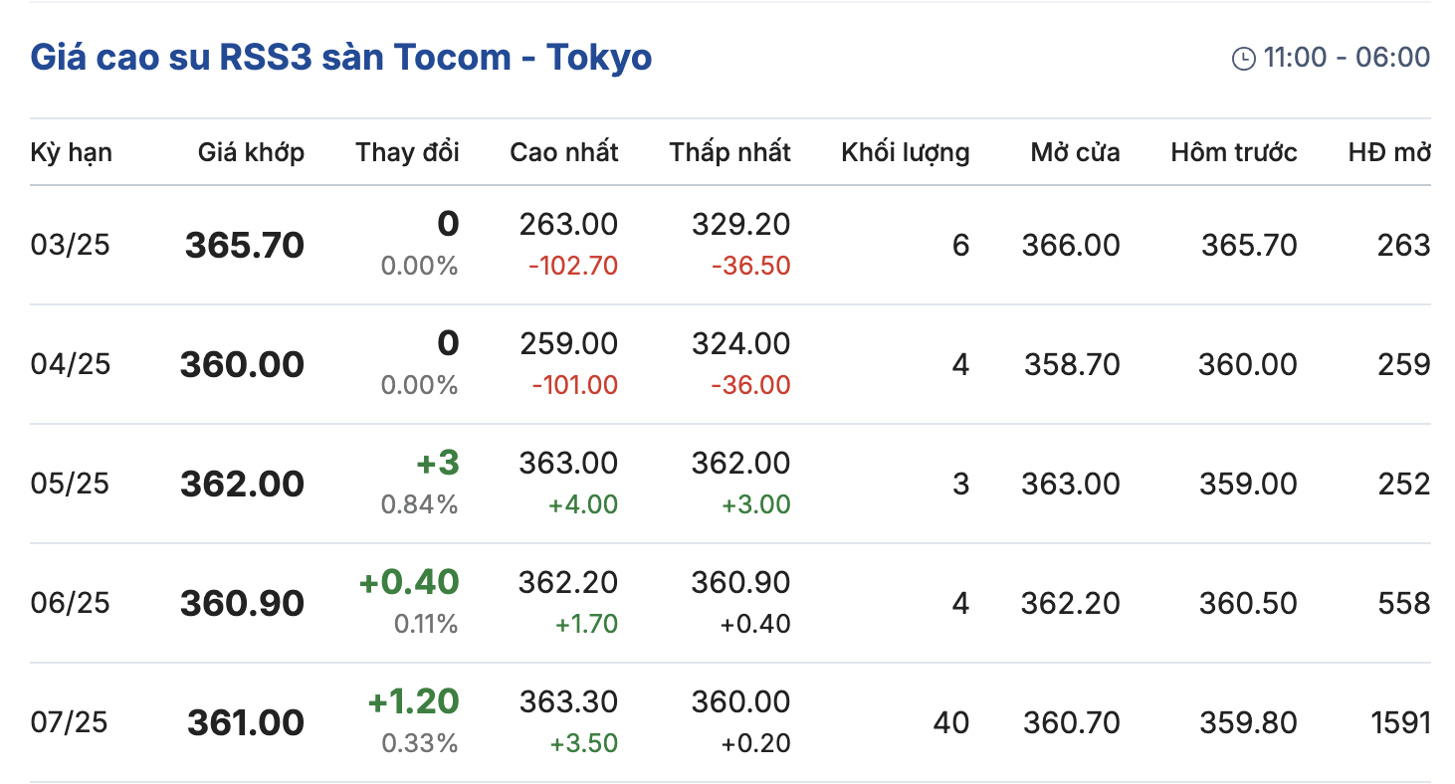Click the title Giá cao su RSS3 sàn Tocom
Screen dimensions: 1455x784
[341, 57]
